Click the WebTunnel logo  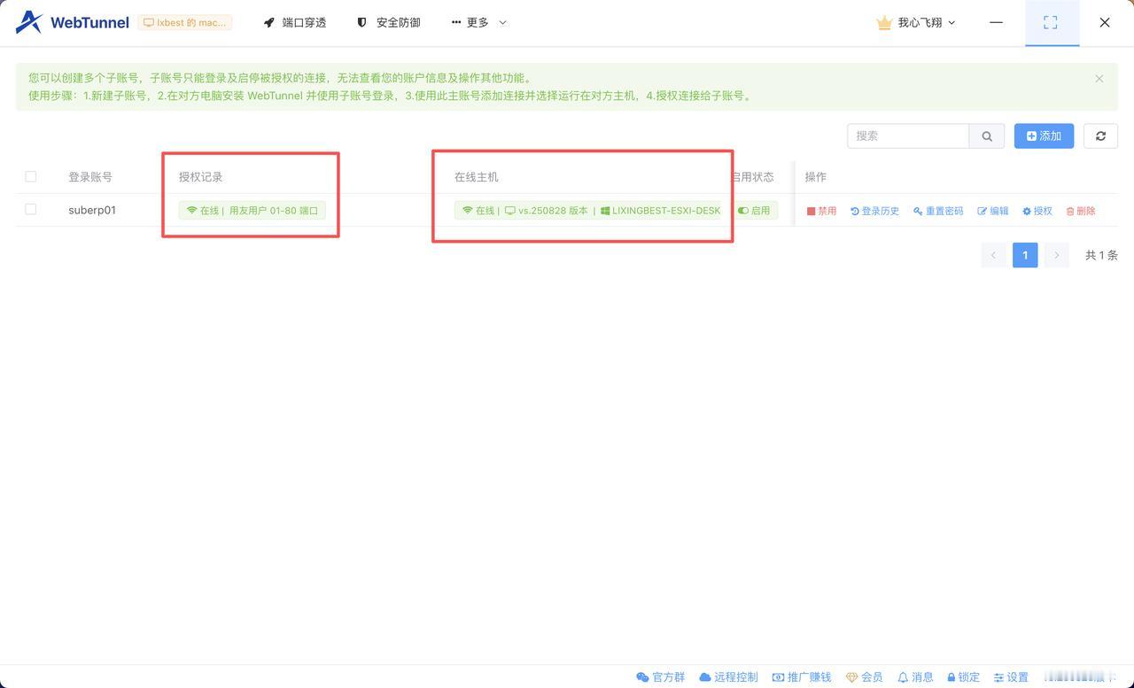click(x=73, y=22)
